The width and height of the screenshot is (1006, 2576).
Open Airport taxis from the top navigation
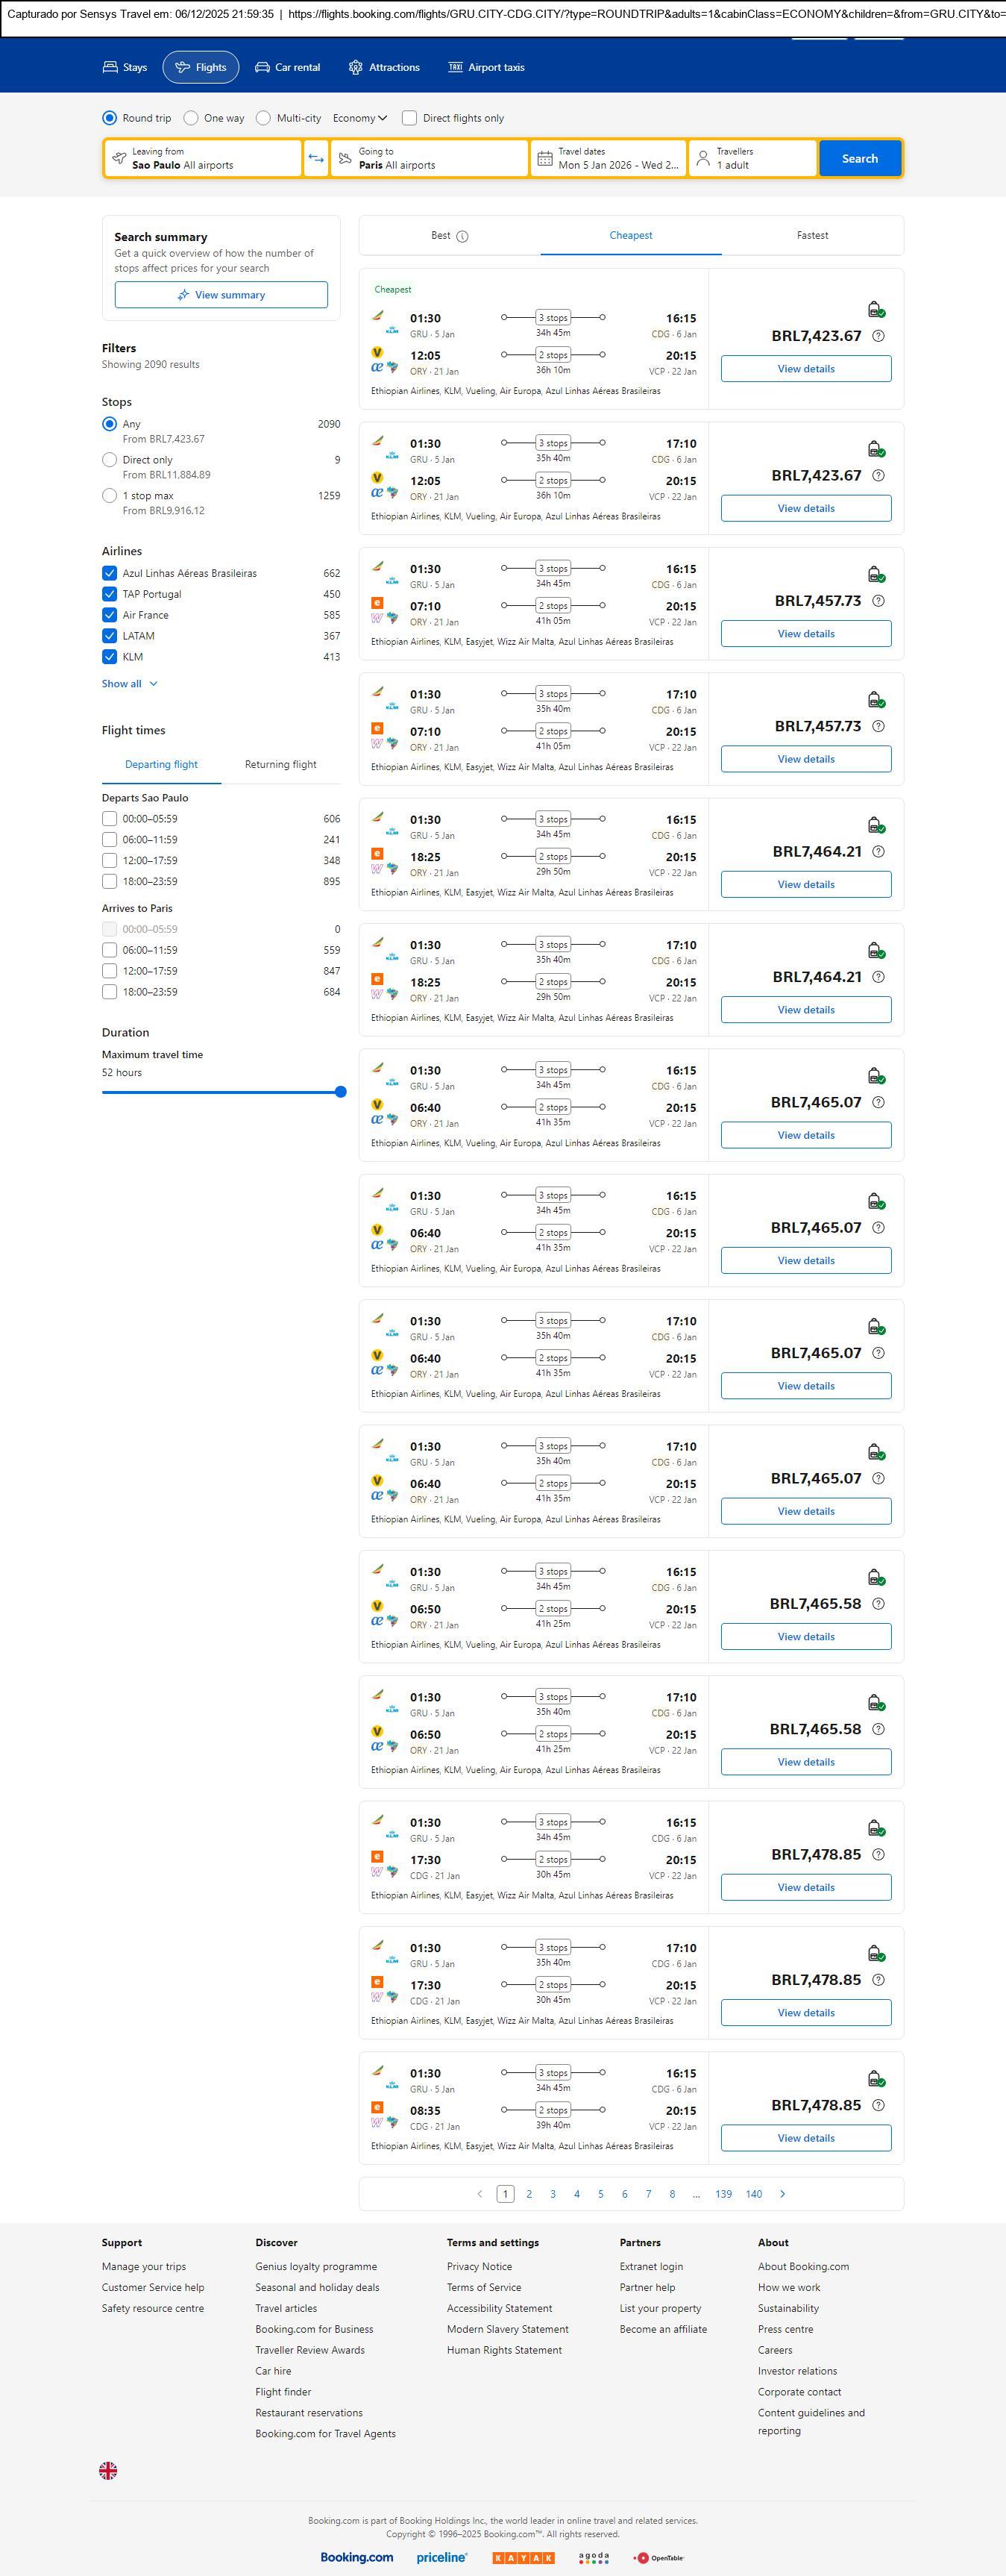[x=485, y=67]
